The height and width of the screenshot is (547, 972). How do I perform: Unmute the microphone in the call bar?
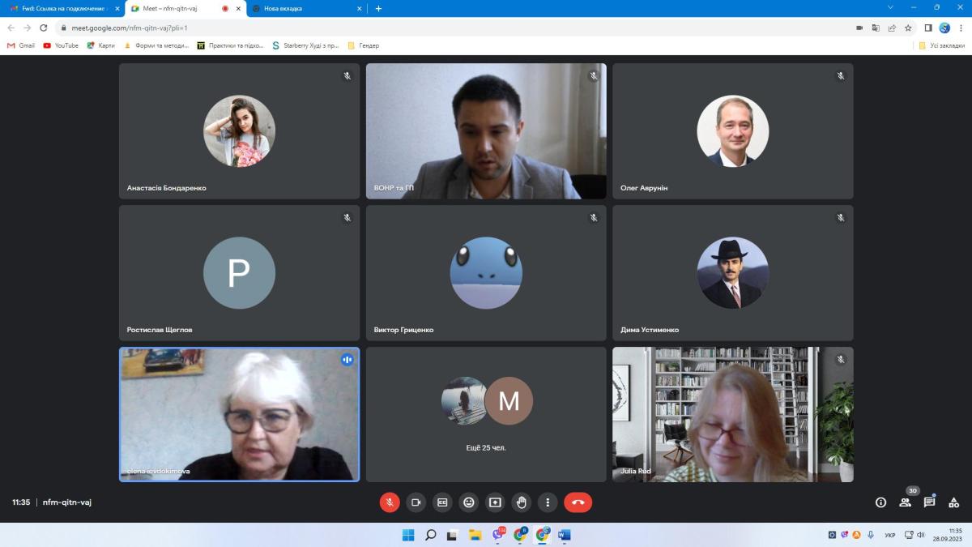390,502
